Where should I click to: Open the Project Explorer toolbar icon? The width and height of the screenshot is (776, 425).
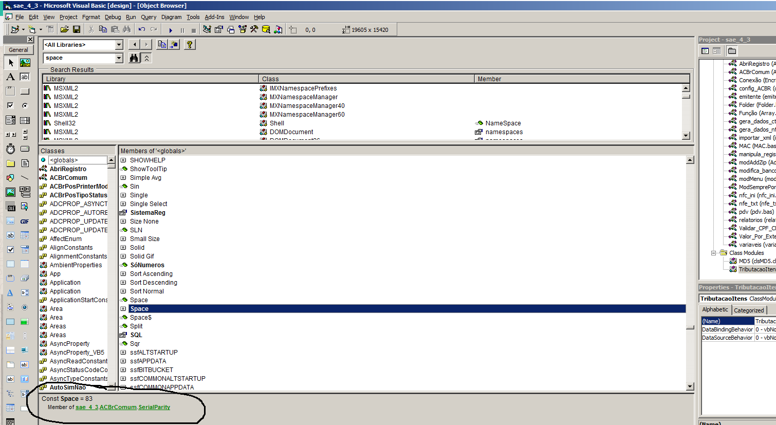point(207,30)
